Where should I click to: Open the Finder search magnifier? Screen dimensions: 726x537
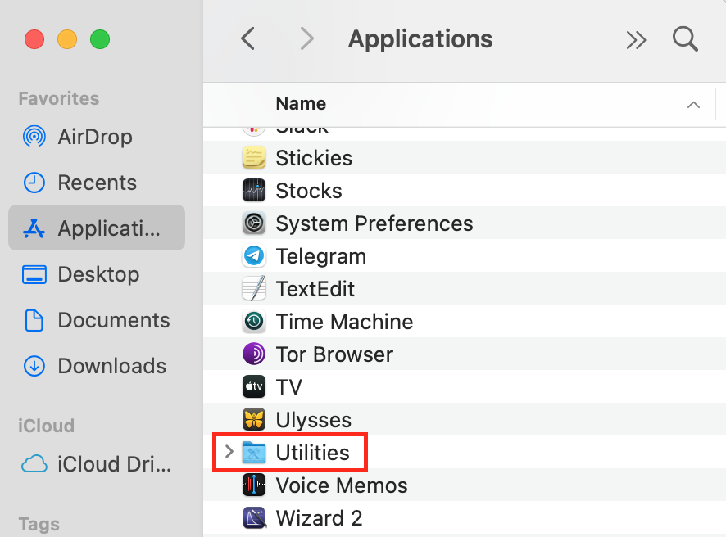point(685,38)
